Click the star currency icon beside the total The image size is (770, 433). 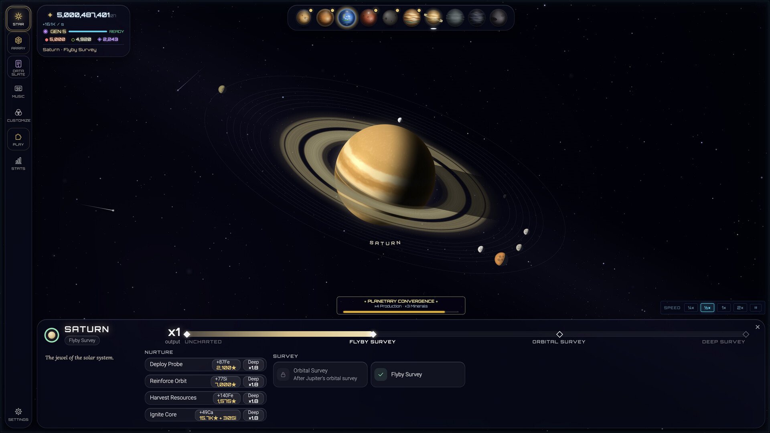50,15
